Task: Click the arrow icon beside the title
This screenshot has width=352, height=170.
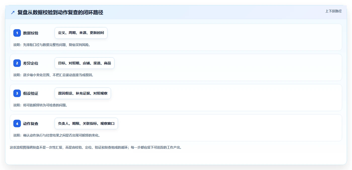Action: 13,12
